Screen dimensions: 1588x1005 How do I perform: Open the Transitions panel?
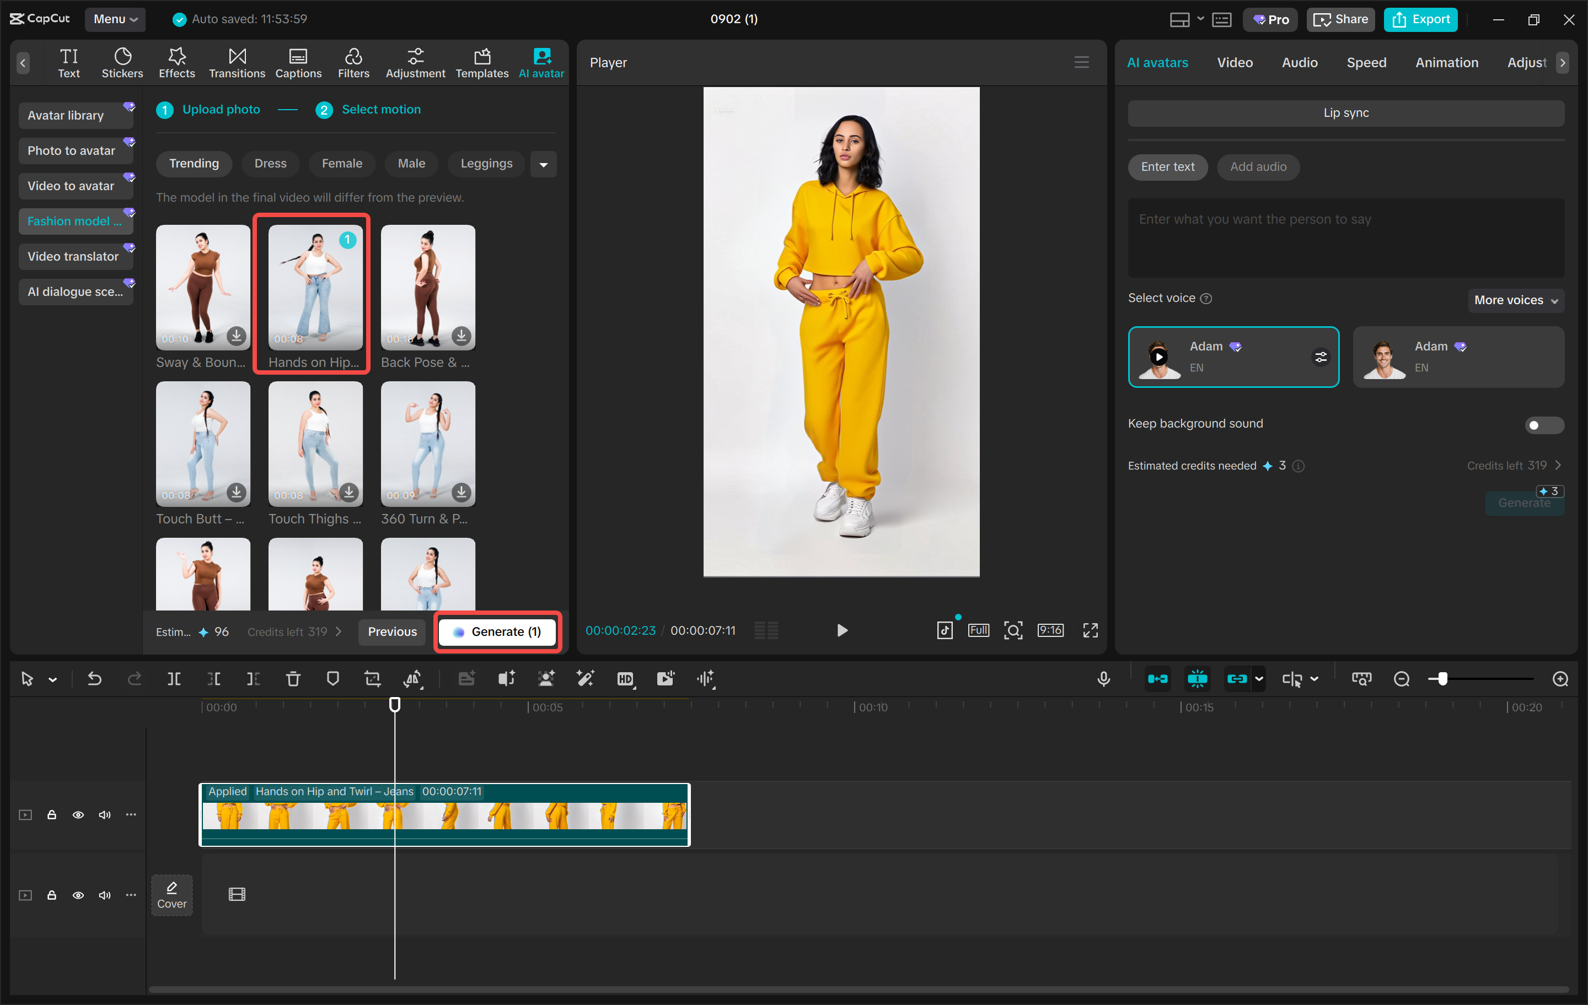point(237,62)
